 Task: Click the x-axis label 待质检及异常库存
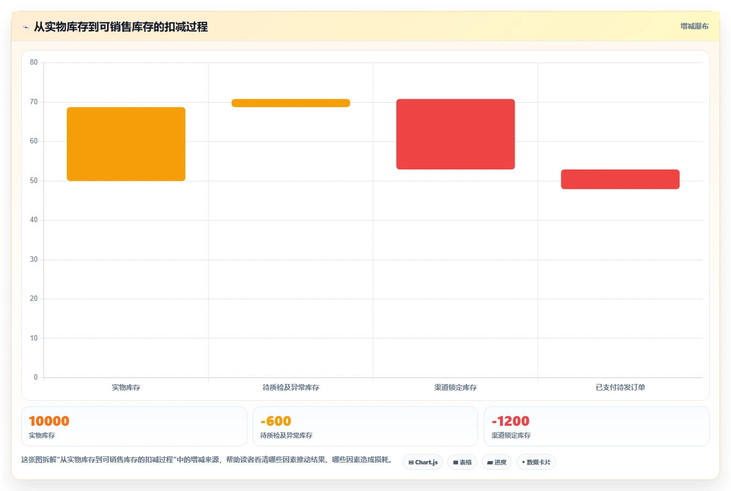pos(291,387)
